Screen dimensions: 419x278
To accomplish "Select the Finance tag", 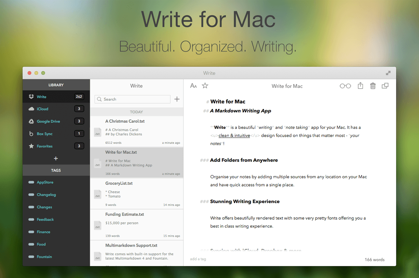I will [x=56, y=232].
